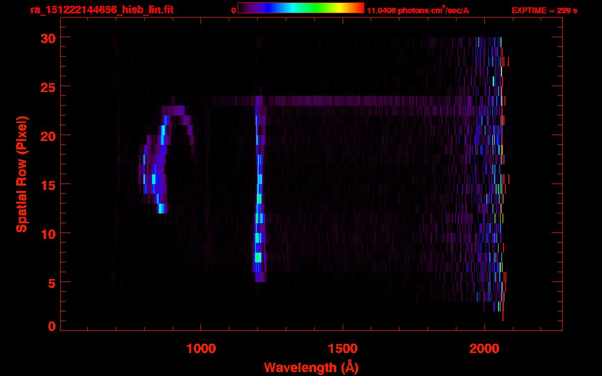Viewport: 602px width, 376px height.
Task: Click the Wavelength (Å) axis title
Action: point(311,367)
